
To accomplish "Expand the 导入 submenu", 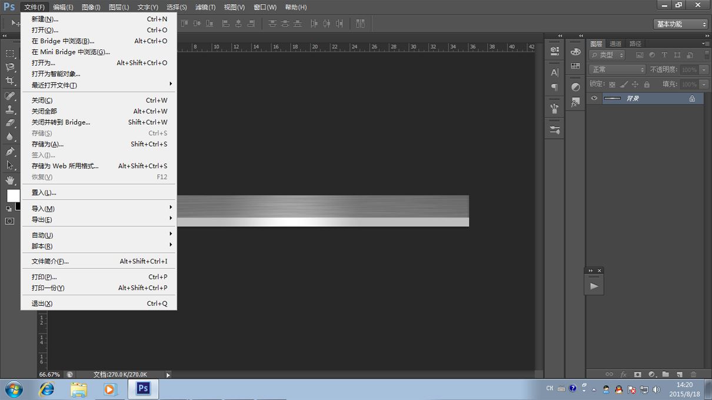I will coord(98,208).
